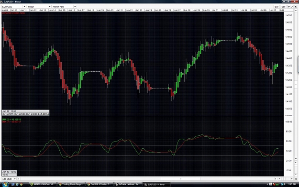Switch to EUR/USD 4 hour taskbar window
Screen dimensions: 299x187
point(156,184)
